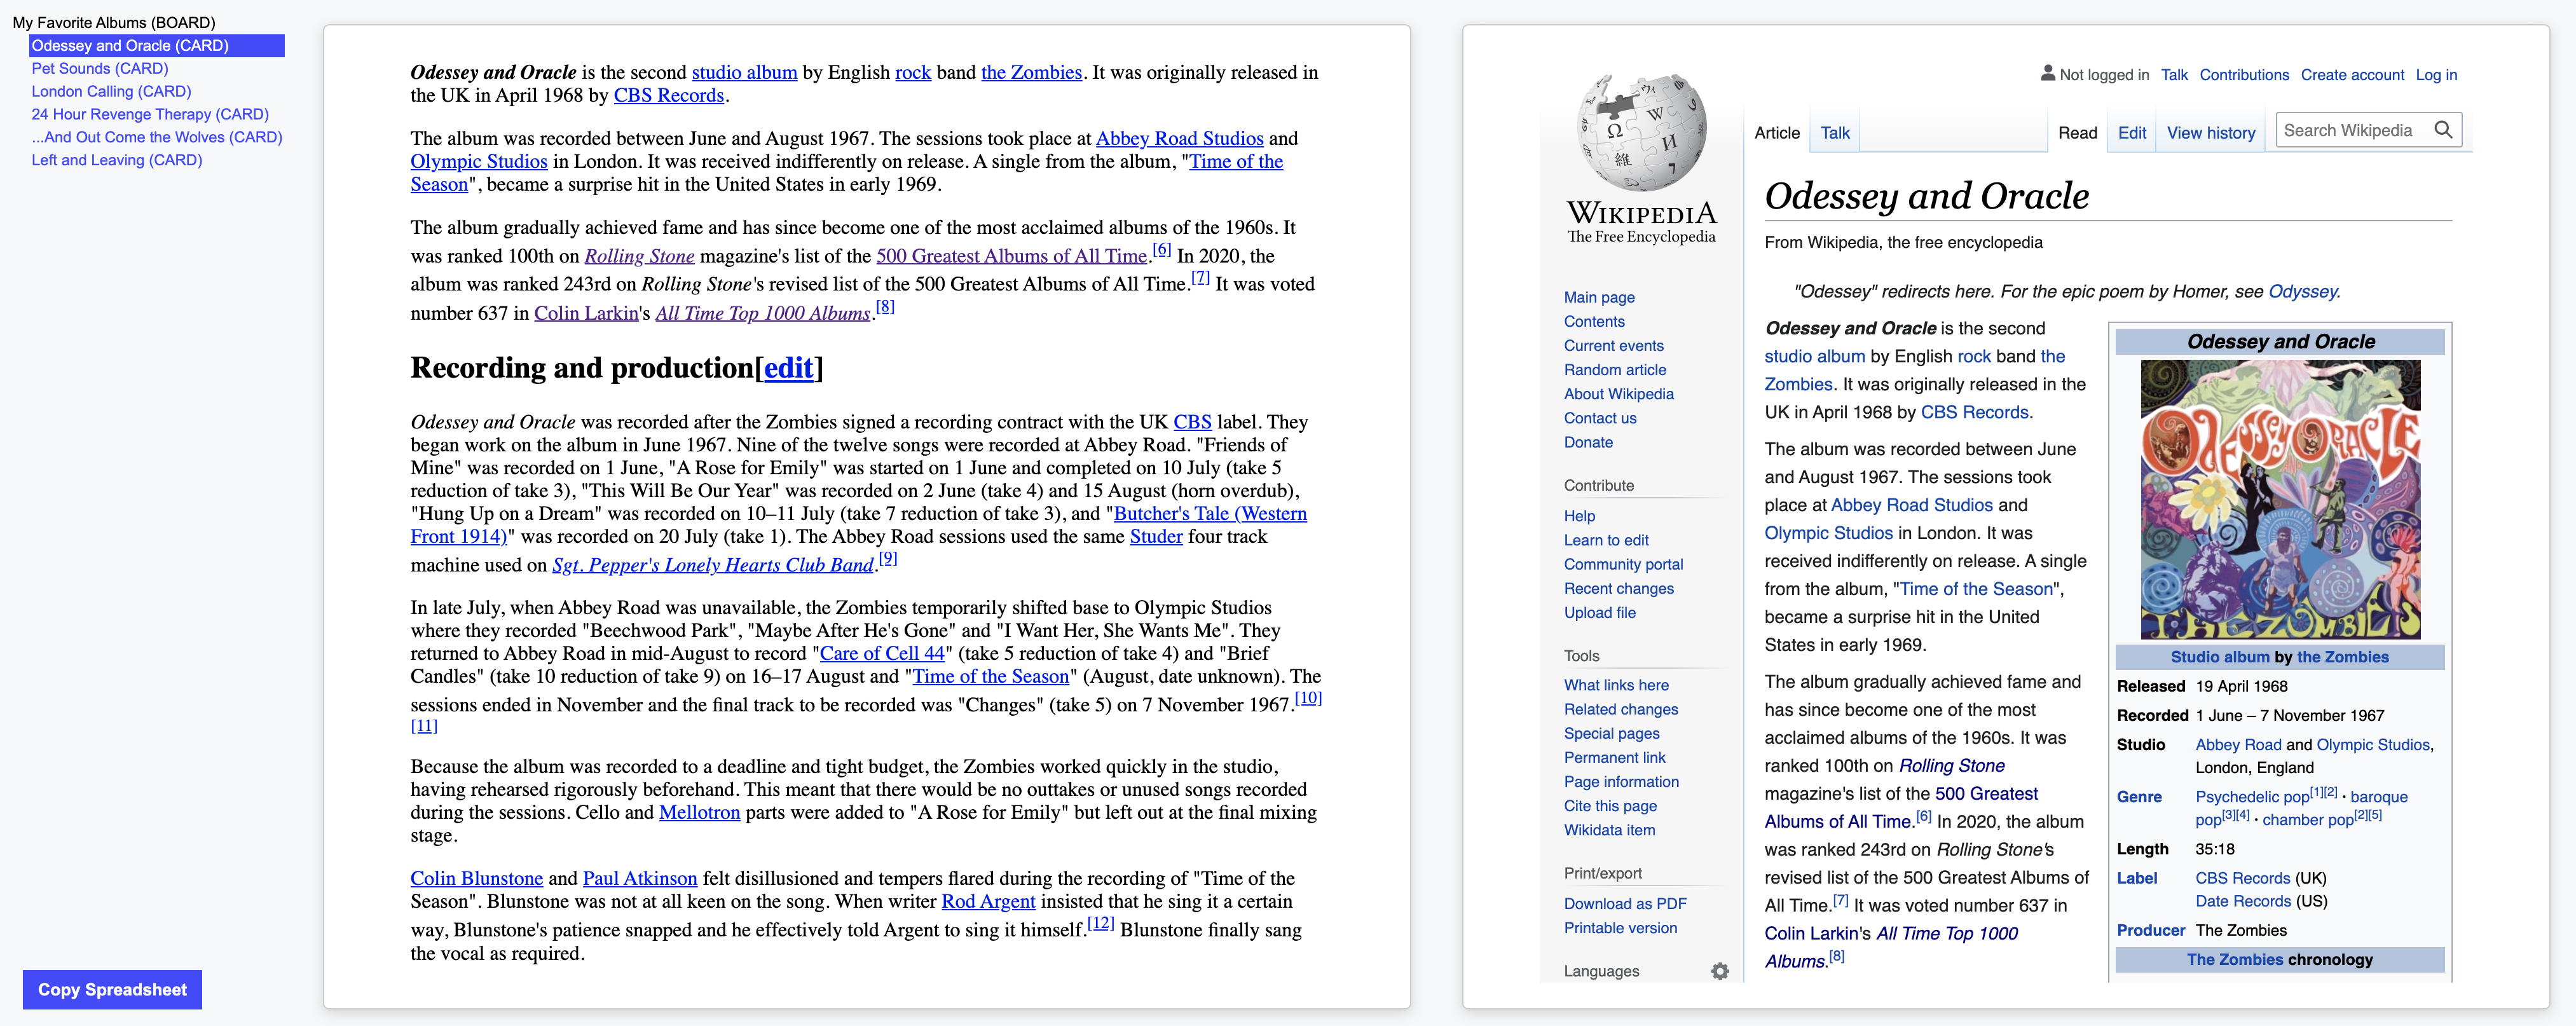Open Recent changes
Viewport: 2576px width, 1026px height.
click(x=1618, y=588)
